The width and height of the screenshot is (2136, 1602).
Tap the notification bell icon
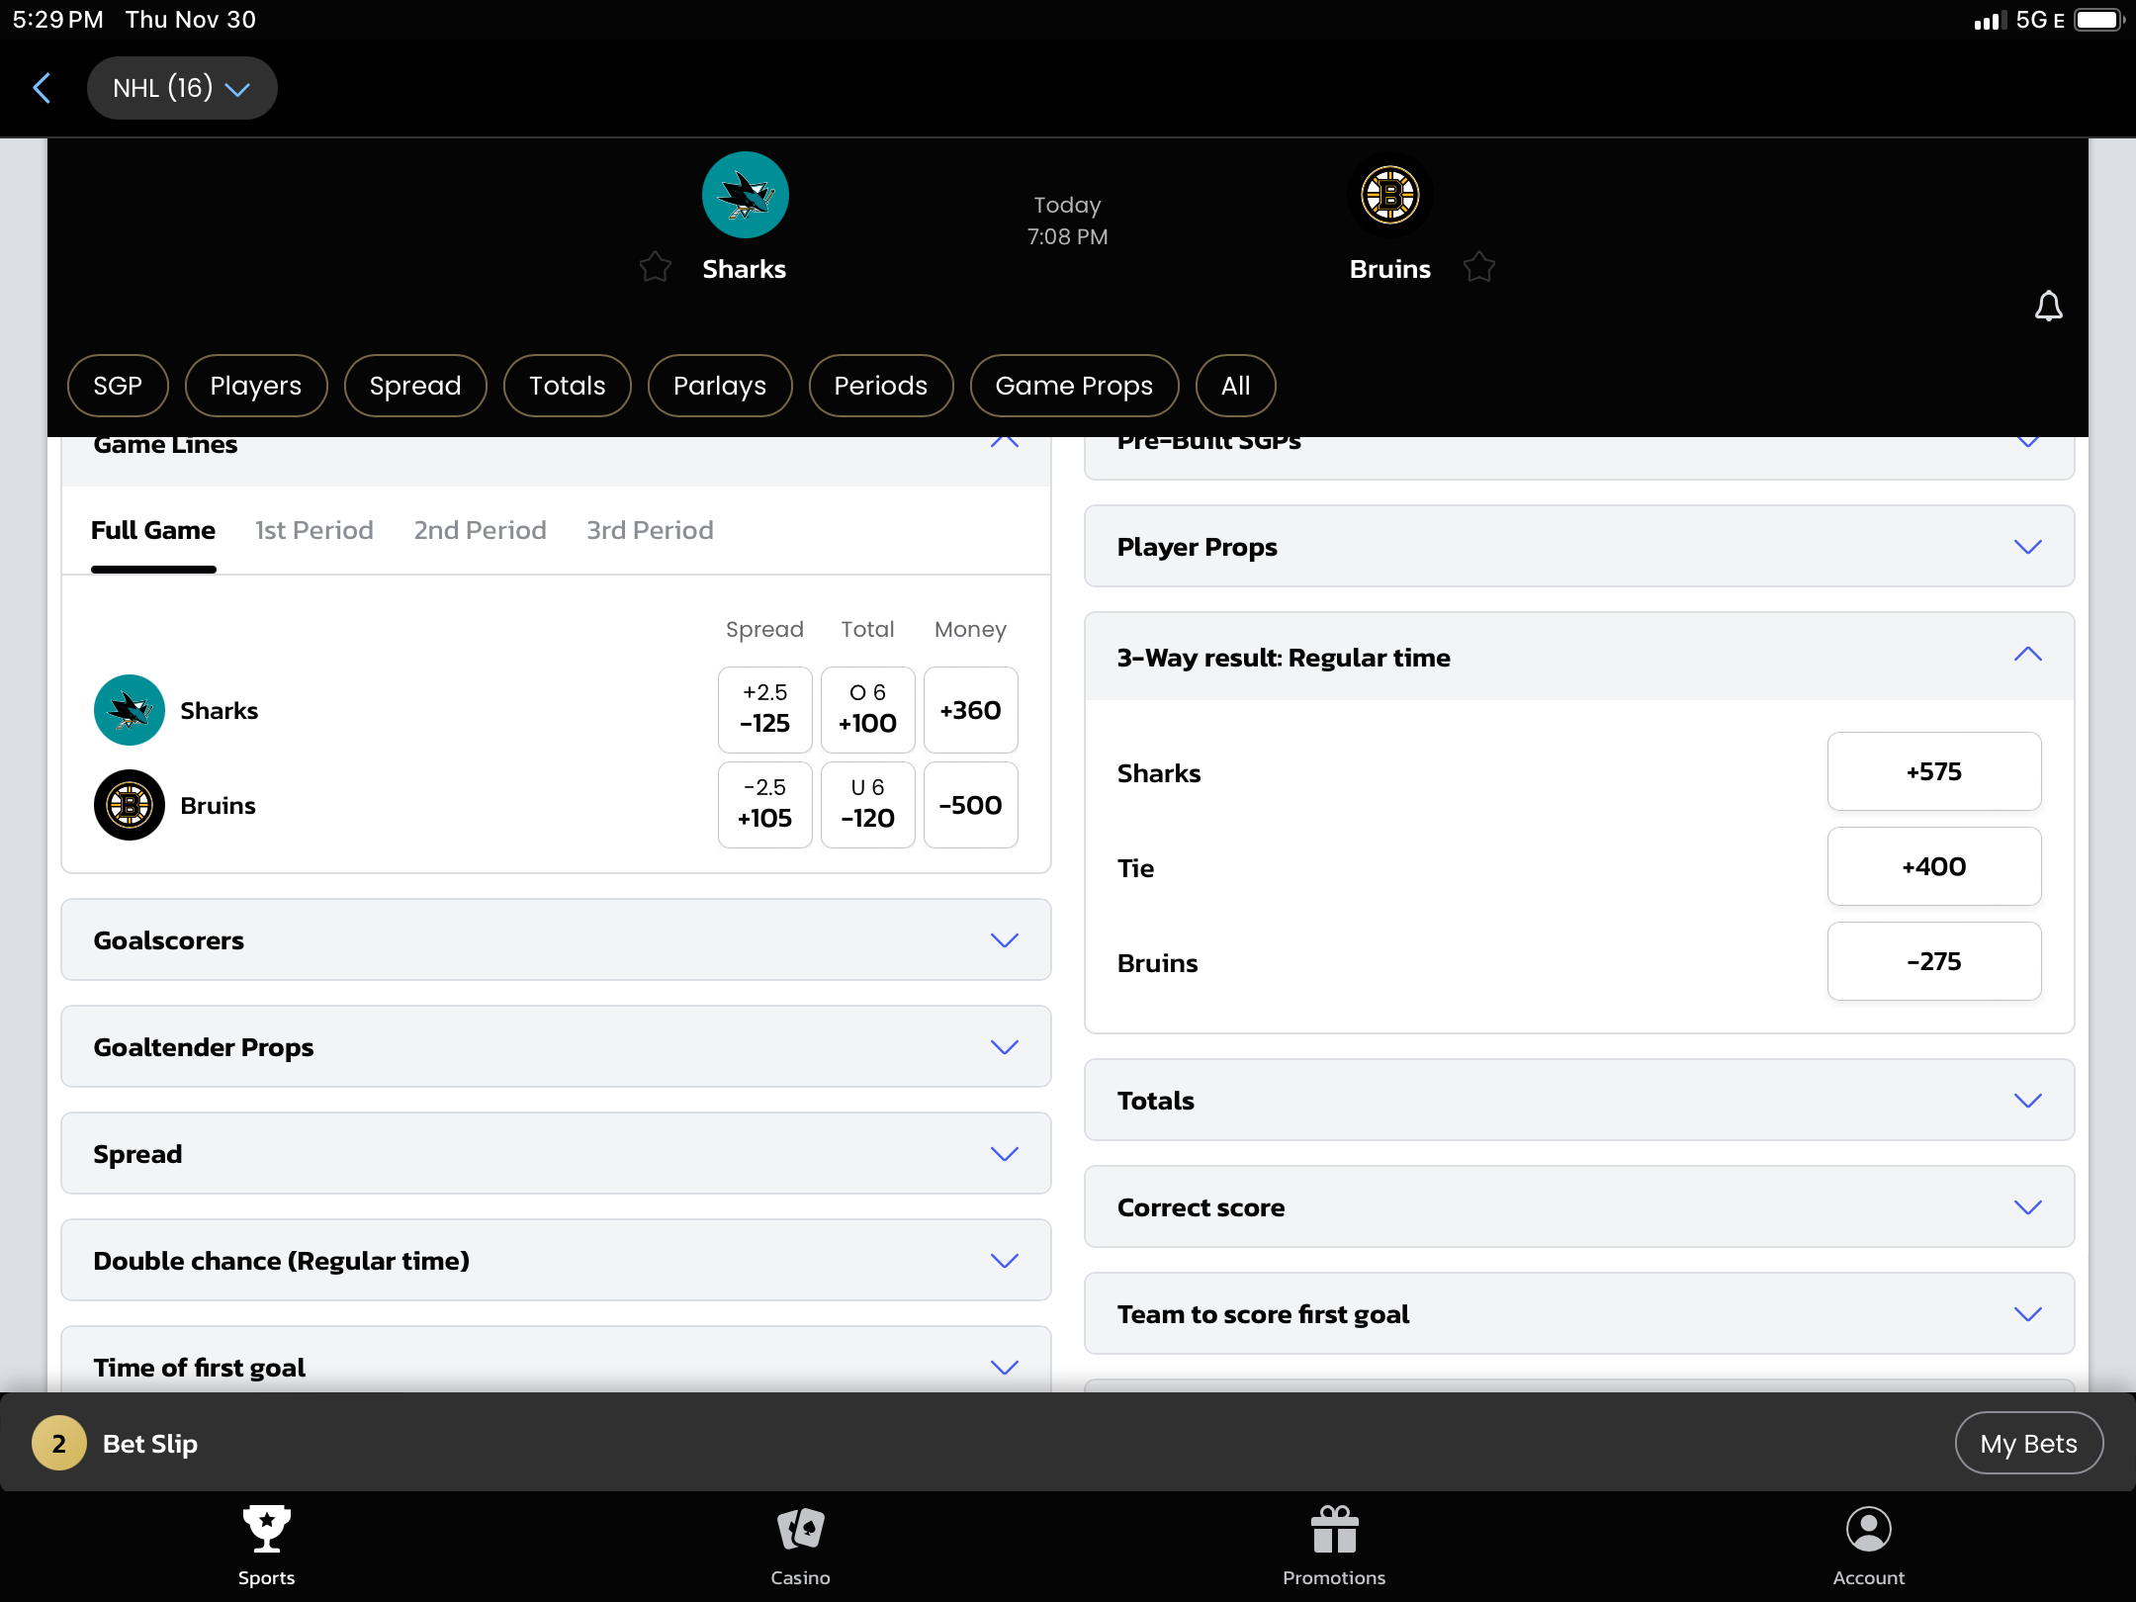point(2048,307)
